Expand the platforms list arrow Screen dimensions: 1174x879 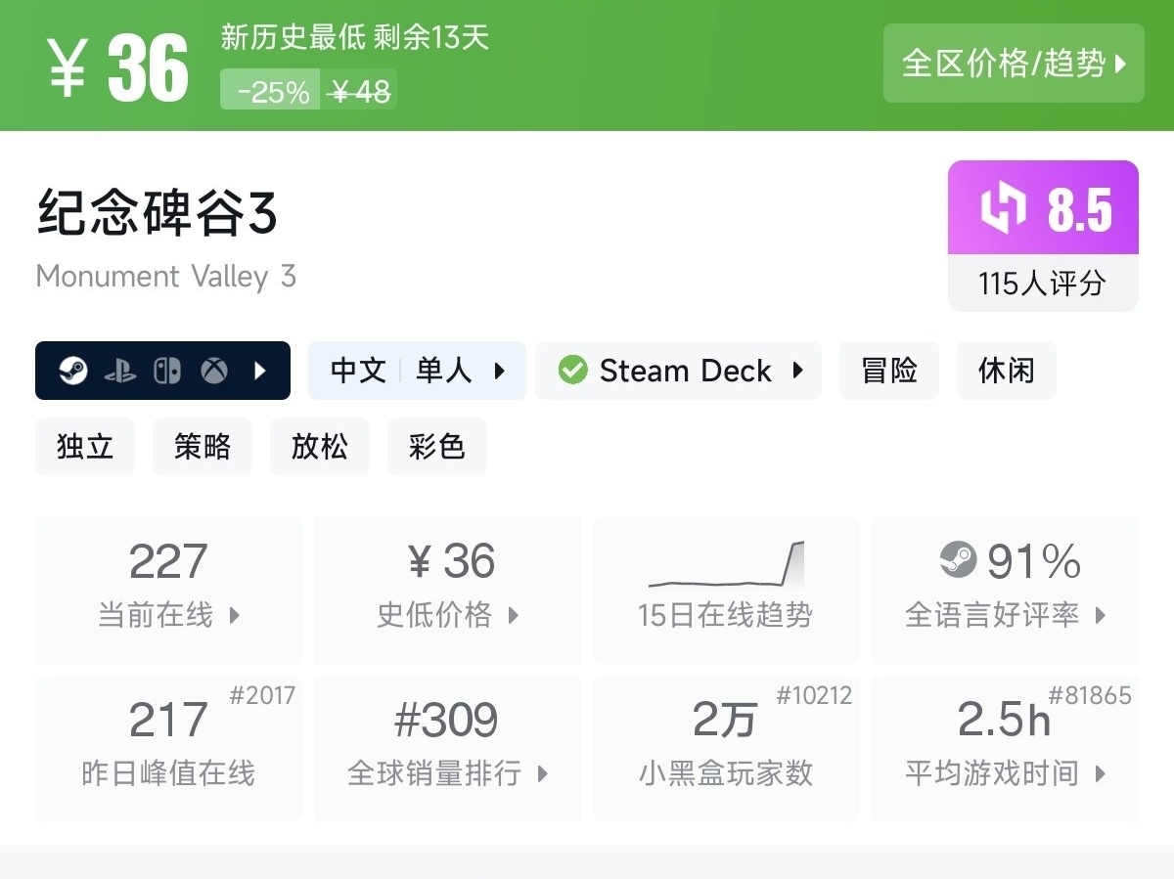click(260, 371)
